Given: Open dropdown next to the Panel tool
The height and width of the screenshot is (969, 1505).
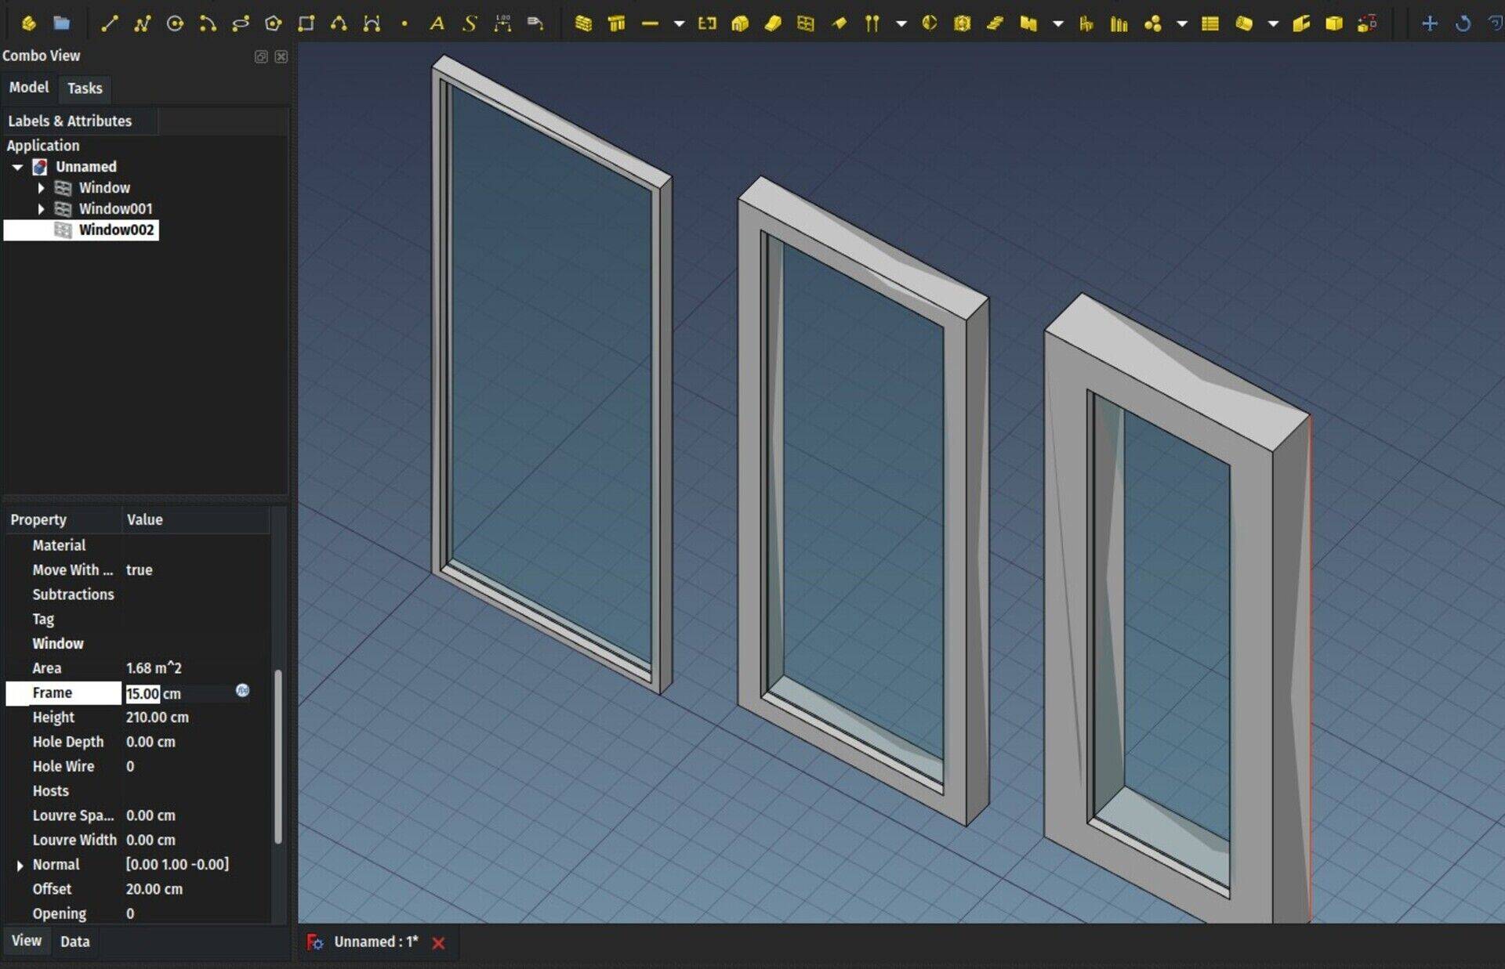Looking at the screenshot, I should [x=1058, y=24].
